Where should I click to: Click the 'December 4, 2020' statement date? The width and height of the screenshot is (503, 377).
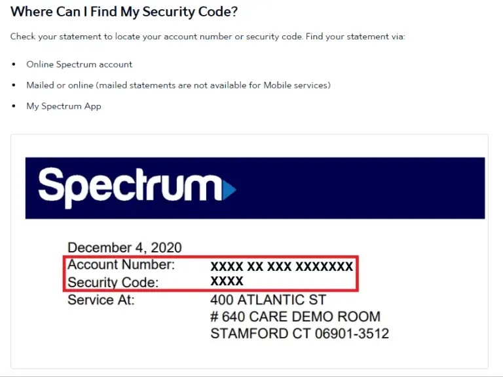(124, 248)
